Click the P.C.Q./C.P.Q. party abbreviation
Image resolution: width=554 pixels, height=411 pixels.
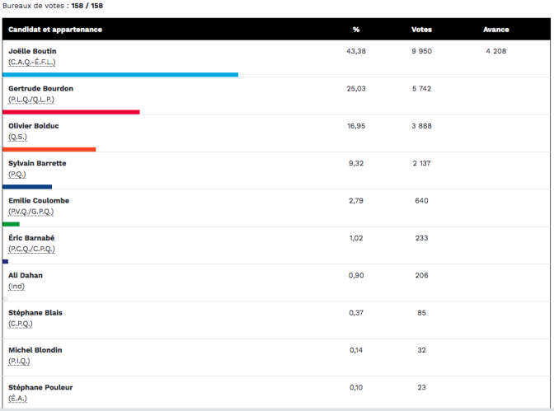click(x=32, y=250)
